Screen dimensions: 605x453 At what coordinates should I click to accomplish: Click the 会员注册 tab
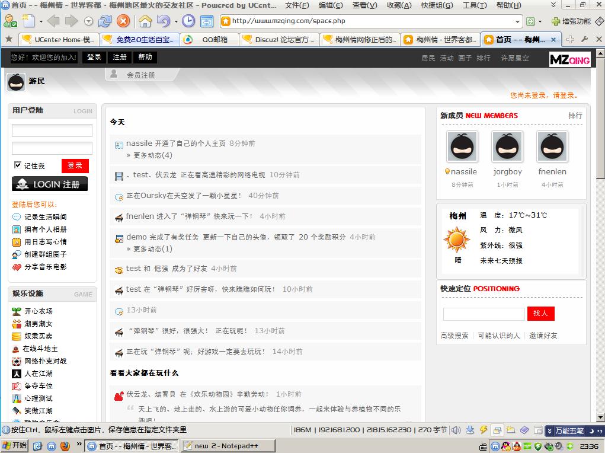coord(141,75)
